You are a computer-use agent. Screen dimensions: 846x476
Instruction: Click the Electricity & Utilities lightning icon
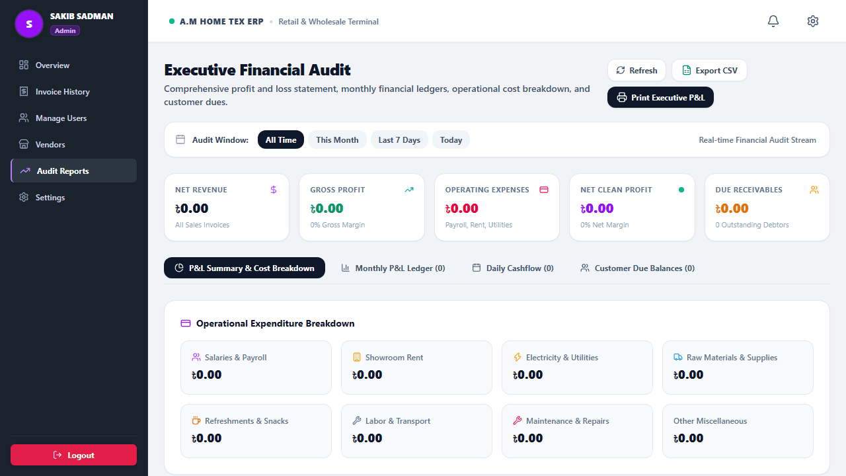[518, 357]
